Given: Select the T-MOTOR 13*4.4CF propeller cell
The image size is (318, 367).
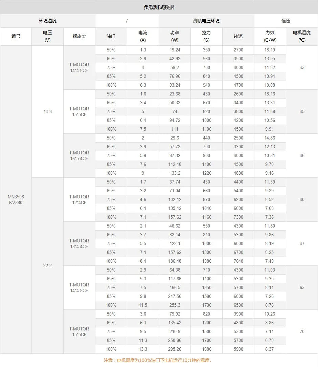Looking at the screenshot, I should [x=79, y=243].
